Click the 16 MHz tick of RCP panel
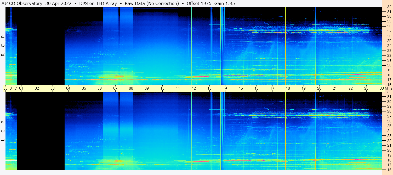The height and width of the screenshot is (175, 393). [x=389, y=84]
